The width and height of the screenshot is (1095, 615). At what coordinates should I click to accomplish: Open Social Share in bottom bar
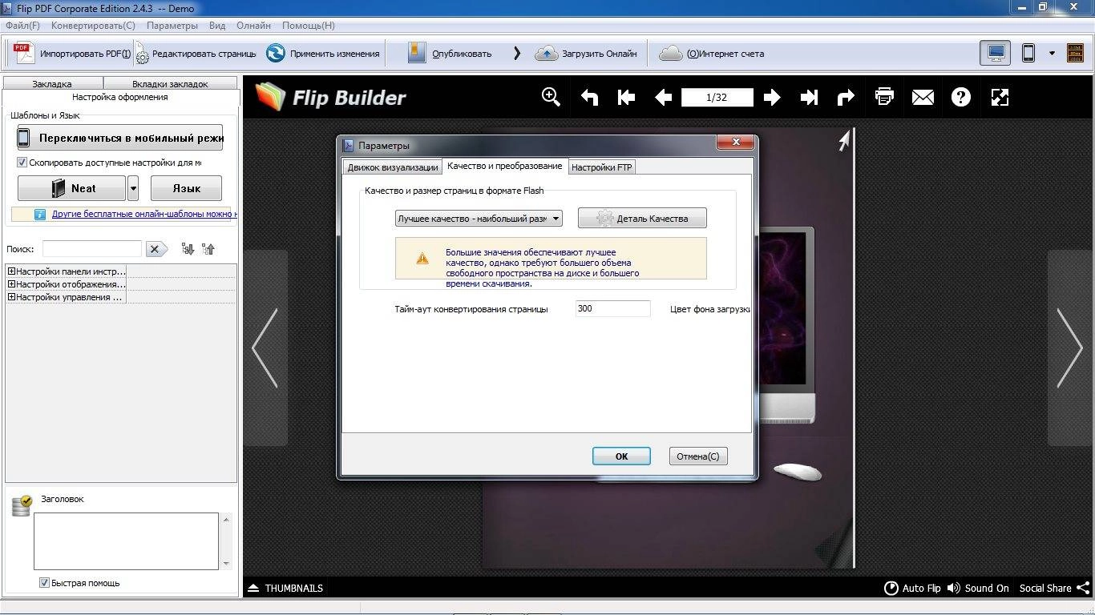point(1054,588)
